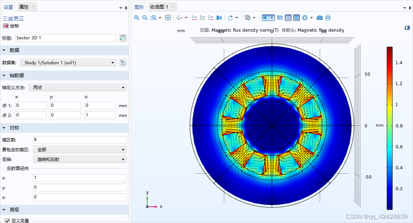This screenshot has height=223, width=413.
Task: Toggle the axis orientation display button
Action: (x=289, y=18)
